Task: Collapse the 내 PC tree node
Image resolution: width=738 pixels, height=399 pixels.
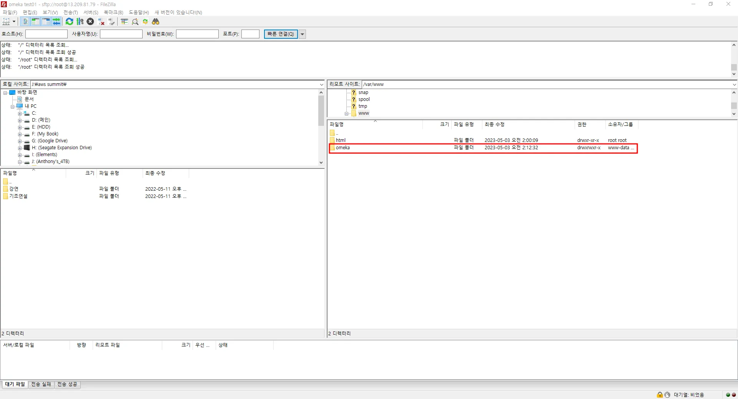Action: [x=13, y=106]
